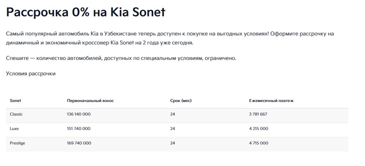Click the 24-month term in the Luxe row
The height and width of the screenshot is (166, 365).
(x=173, y=129)
